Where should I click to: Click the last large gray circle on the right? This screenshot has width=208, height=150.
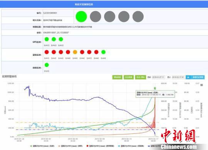(138, 17)
